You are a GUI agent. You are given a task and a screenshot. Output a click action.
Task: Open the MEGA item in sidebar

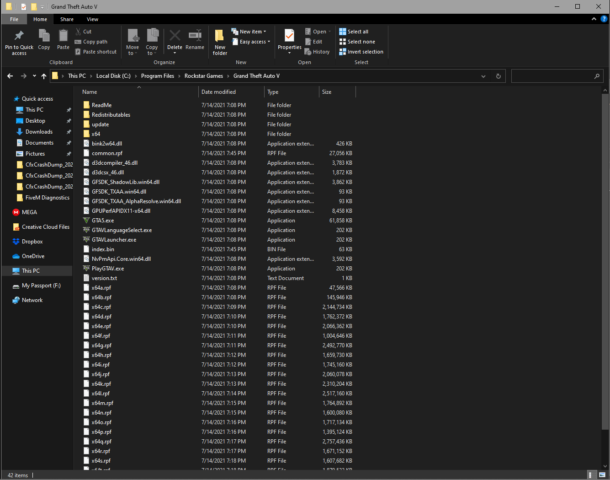click(29, 212)
